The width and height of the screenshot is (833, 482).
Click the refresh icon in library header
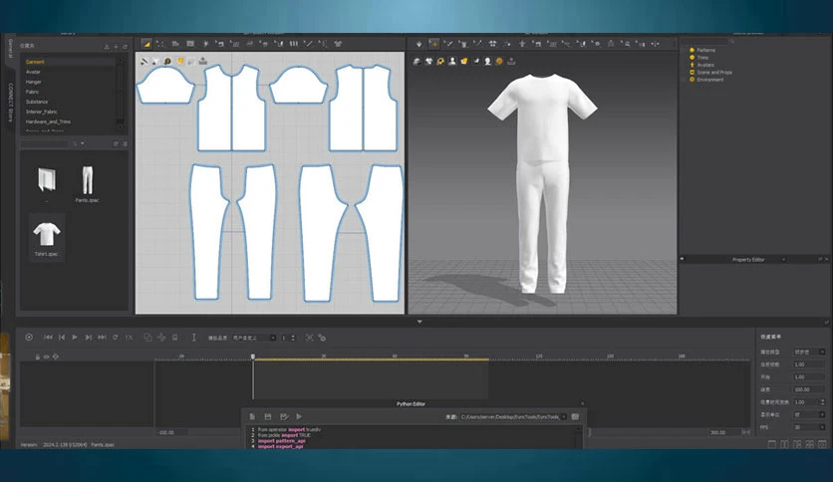[126, 47]
